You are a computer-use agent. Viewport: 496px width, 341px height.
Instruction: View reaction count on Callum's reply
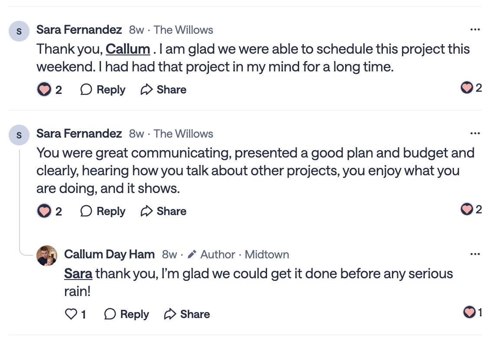pyautogui.click(x=473, y=312)
